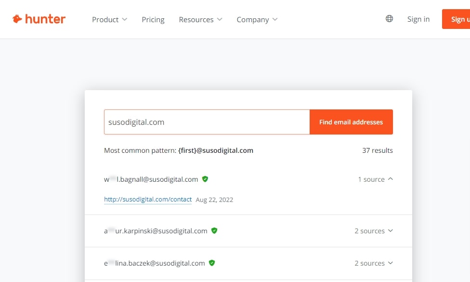Focus the domain search field
470x282 pixels.
(207, 122)
